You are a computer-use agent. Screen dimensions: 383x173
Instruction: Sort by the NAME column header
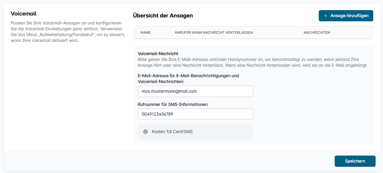click(x=146, y=33)
